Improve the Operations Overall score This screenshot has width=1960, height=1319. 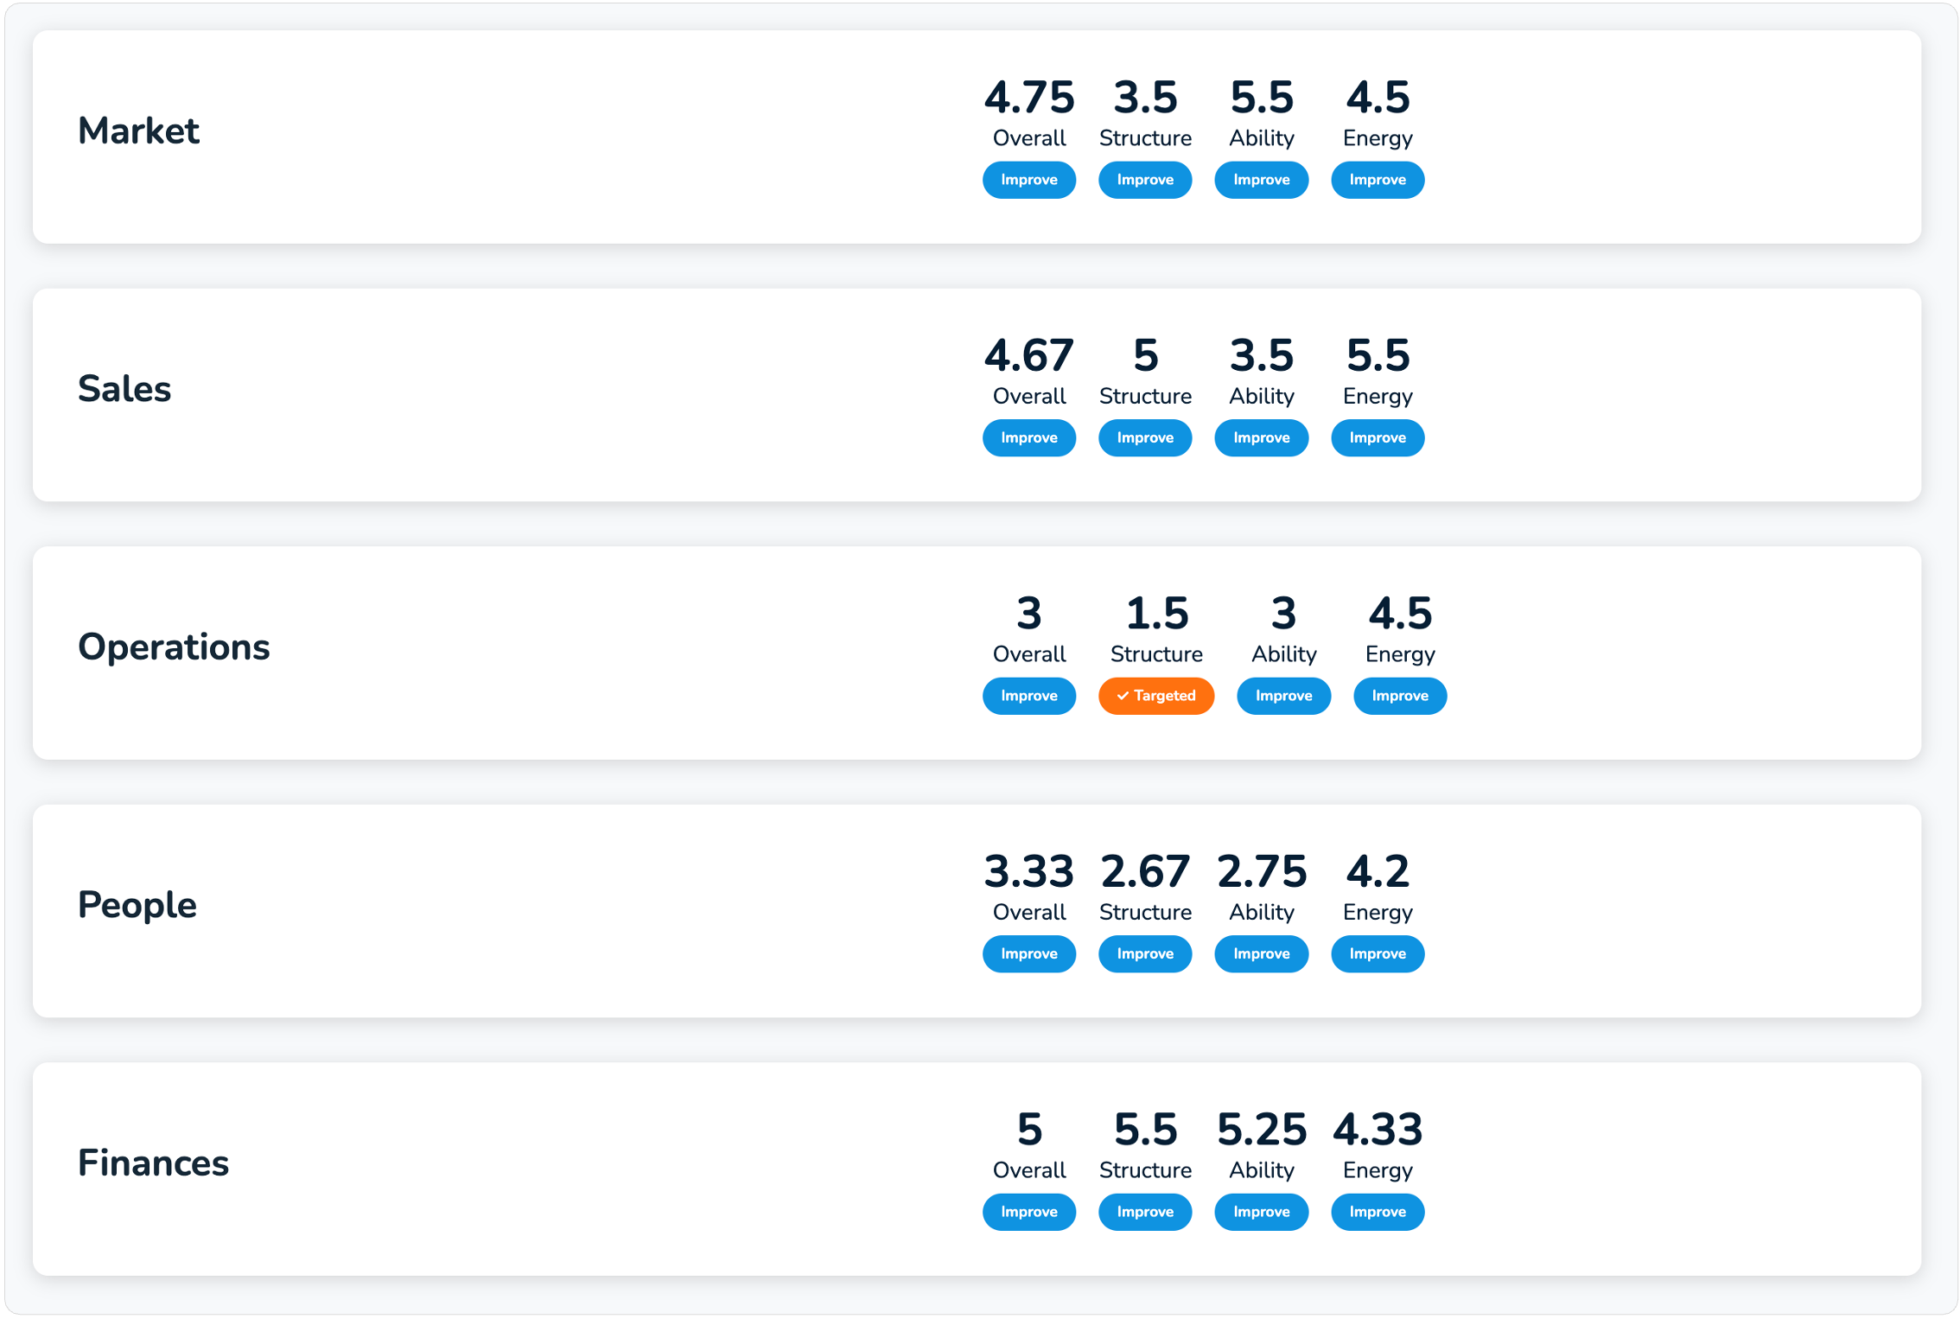click(1028, 696)
